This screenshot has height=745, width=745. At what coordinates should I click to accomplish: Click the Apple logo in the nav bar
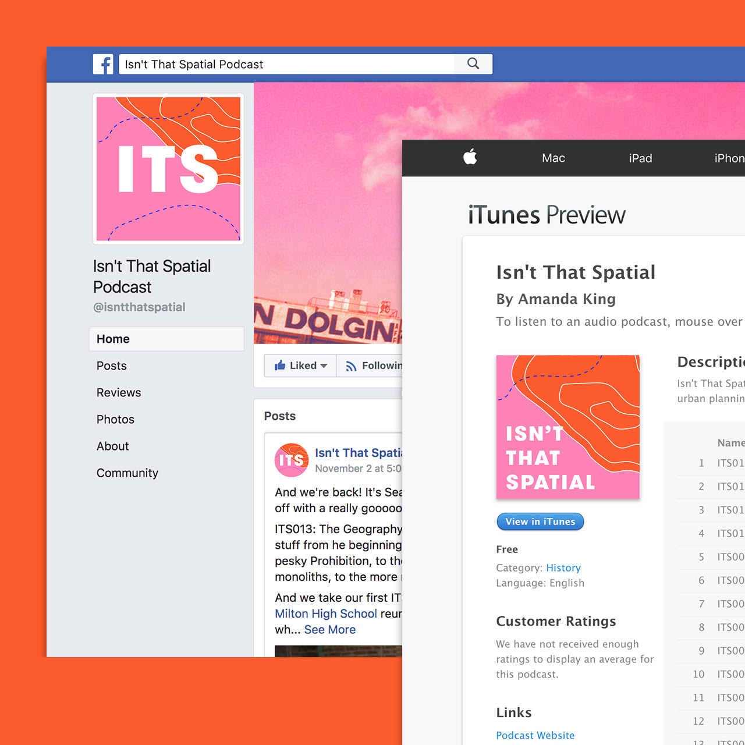pyautogui.click(x=470, y=157)
